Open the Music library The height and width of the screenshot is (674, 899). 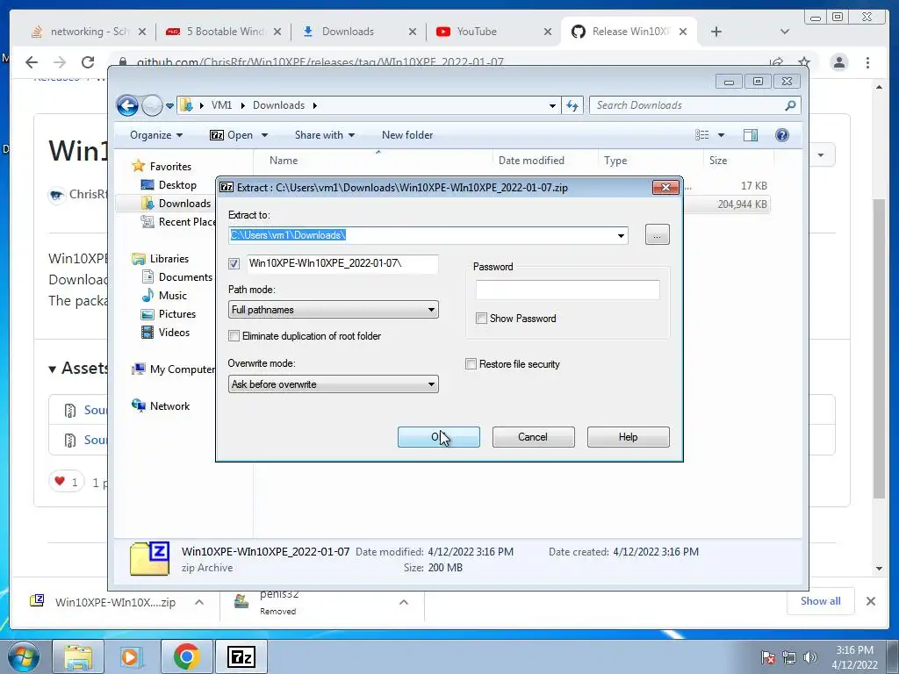click(x=164, y=296)
